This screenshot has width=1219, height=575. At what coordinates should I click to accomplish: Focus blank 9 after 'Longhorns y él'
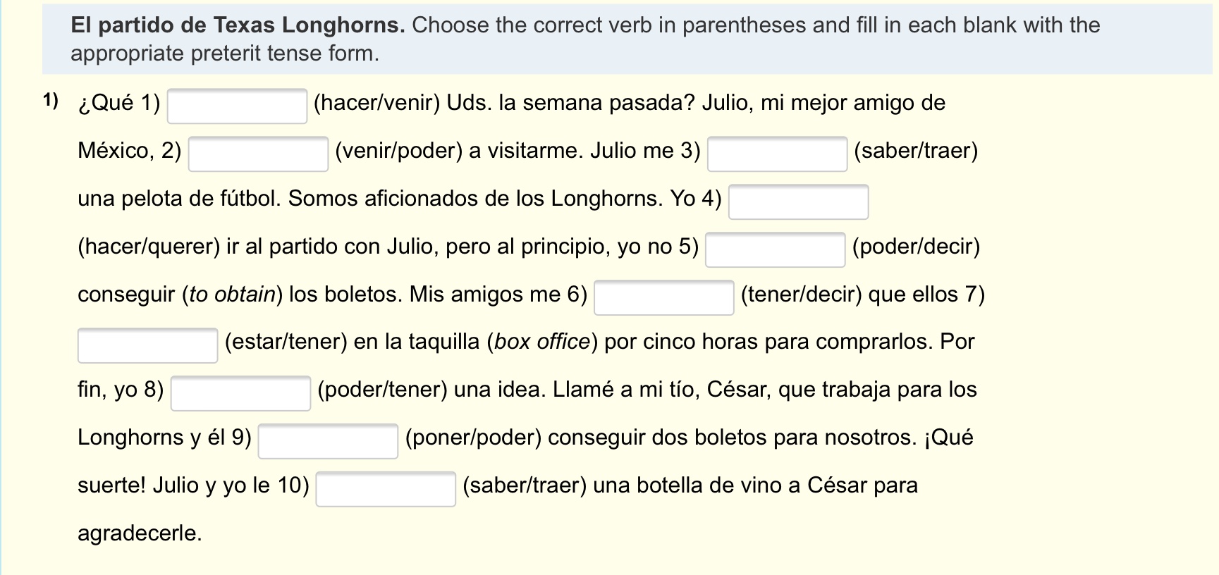(328, 441)
